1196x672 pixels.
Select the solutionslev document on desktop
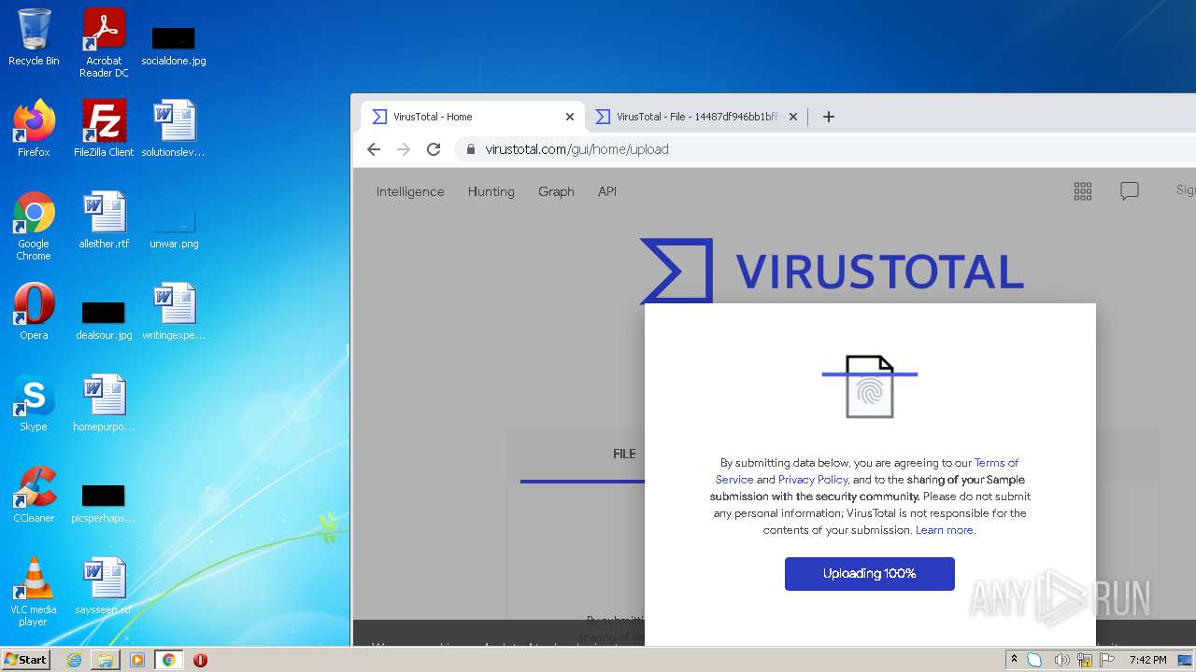pos(174,129)
